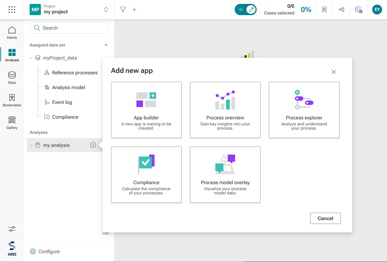Open assigned data set arrow icon
This screenshot has width=387, height=262.
[x=106, y=45]
